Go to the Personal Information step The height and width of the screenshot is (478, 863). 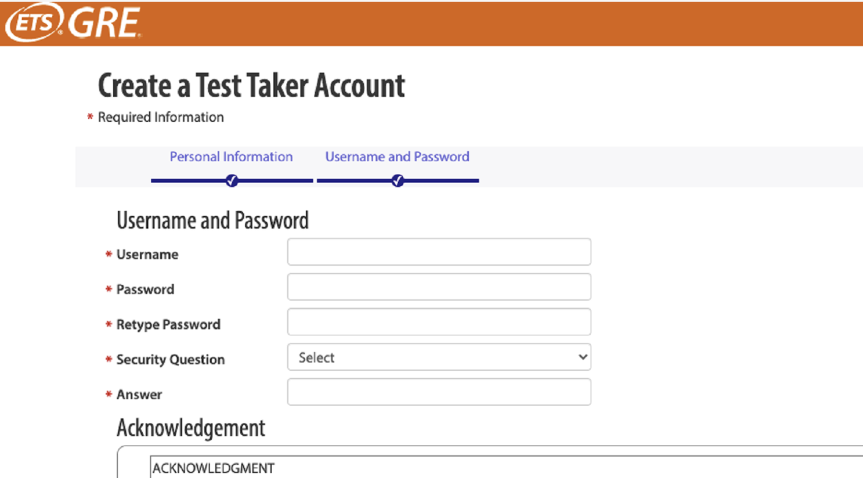[x=231, y=157]
